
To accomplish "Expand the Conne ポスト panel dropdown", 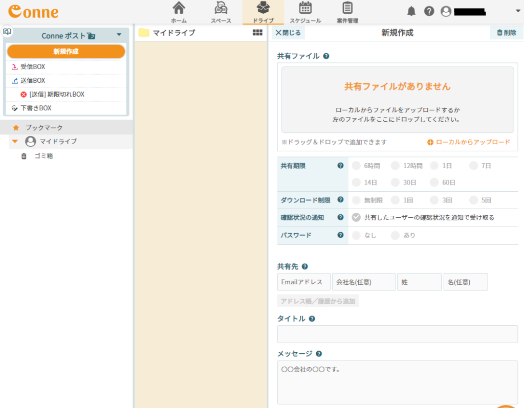I will click(119, 35).
